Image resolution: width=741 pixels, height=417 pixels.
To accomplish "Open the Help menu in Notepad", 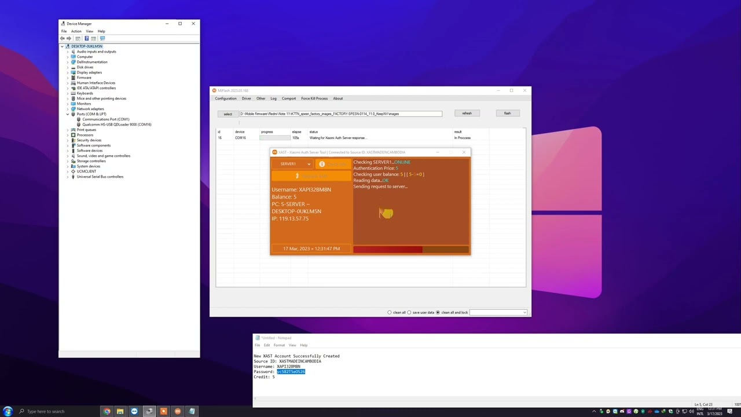I will coord(304,345).
